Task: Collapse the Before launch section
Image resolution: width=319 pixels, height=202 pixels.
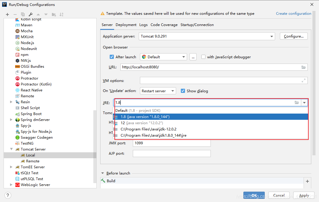Action: (x=103, y=173)
